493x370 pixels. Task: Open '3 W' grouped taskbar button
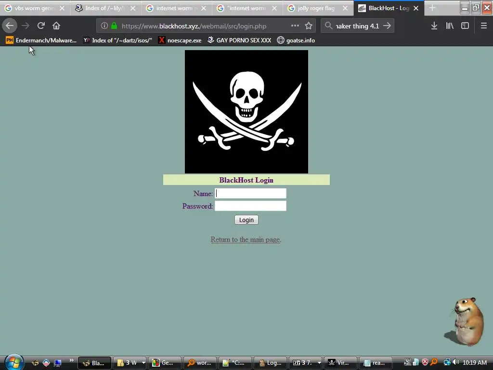[x=127, y=363]
